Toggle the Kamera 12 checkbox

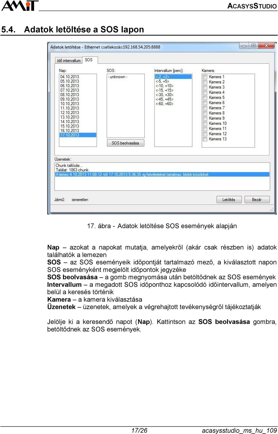pos(205,134)
